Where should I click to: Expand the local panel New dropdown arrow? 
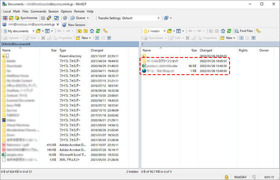(x=90, y=38)
